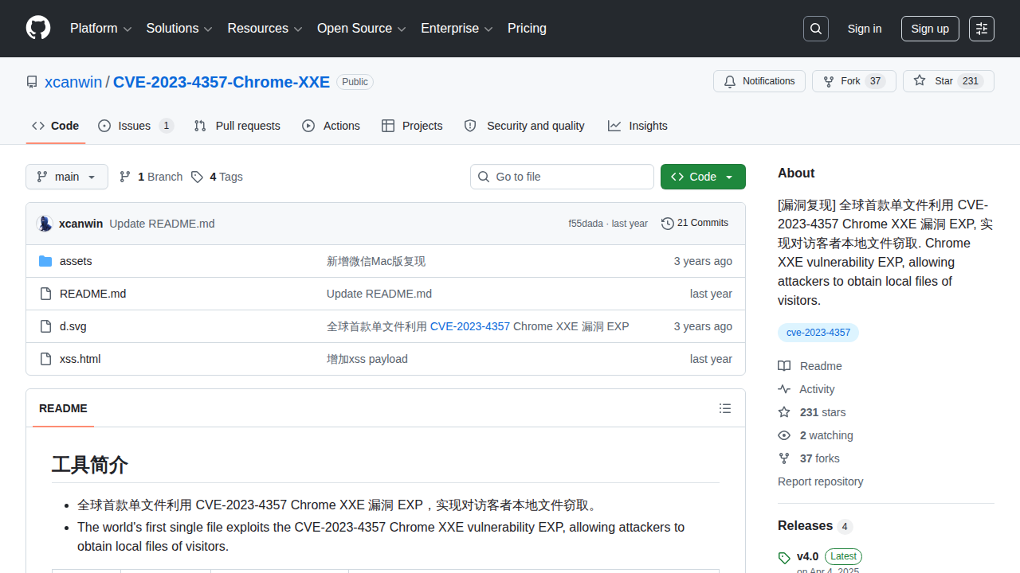Open the 增加xss payload commit message

(367, 359)
